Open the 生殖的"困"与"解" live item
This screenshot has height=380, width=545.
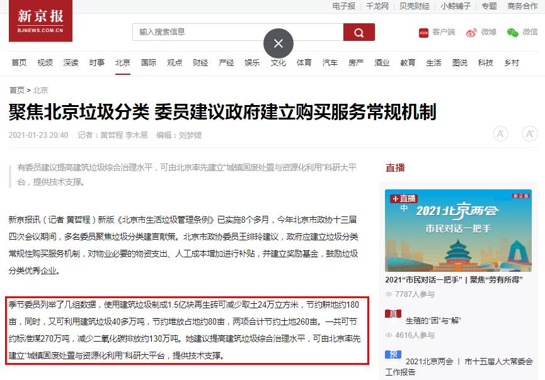pos(433,321)
